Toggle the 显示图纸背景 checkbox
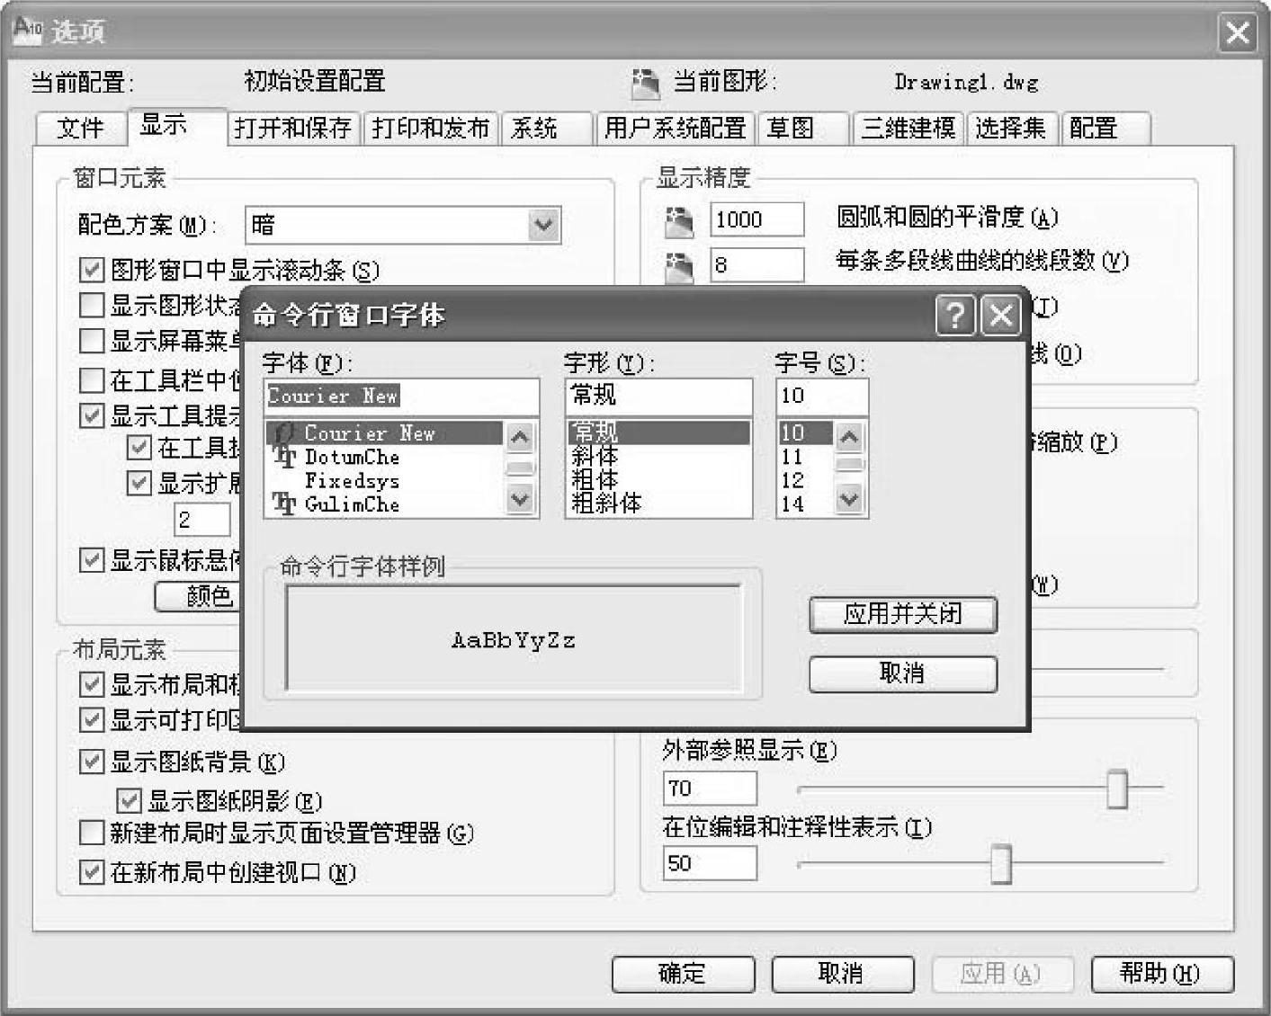The width and height of the screenshot is (1271, 1016). [92, 762]
